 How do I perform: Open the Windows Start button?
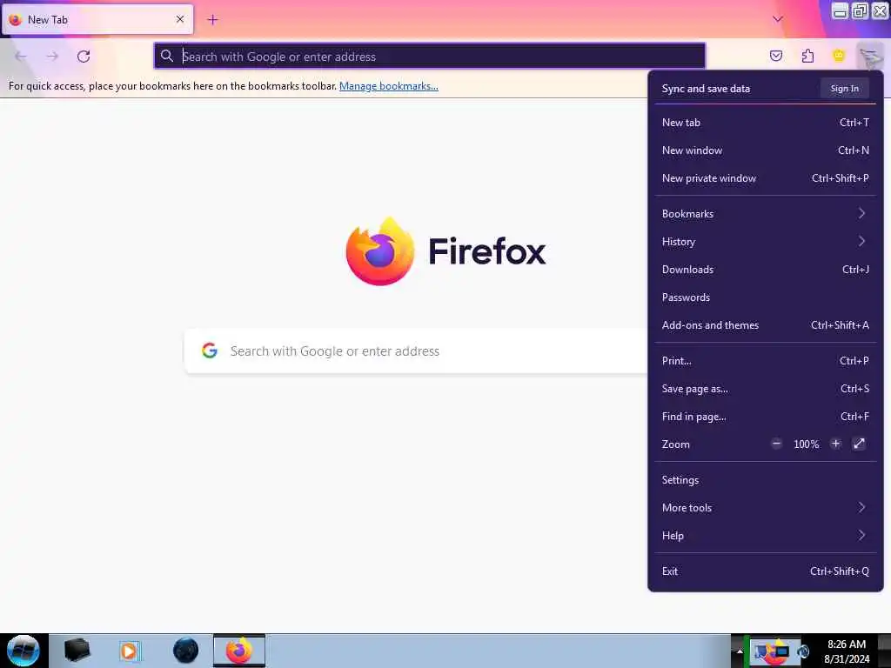pos(23,651)
